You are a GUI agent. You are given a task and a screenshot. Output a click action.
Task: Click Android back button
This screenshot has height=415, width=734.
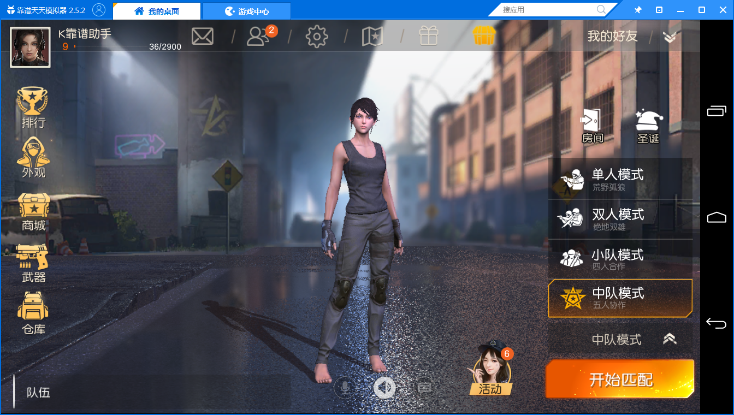coord(717,323)
